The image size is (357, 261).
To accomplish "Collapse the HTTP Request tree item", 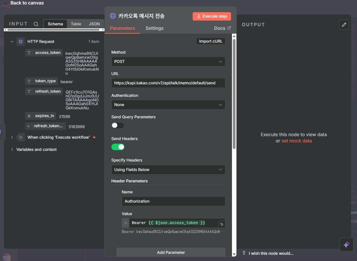I will coord(12,42).
